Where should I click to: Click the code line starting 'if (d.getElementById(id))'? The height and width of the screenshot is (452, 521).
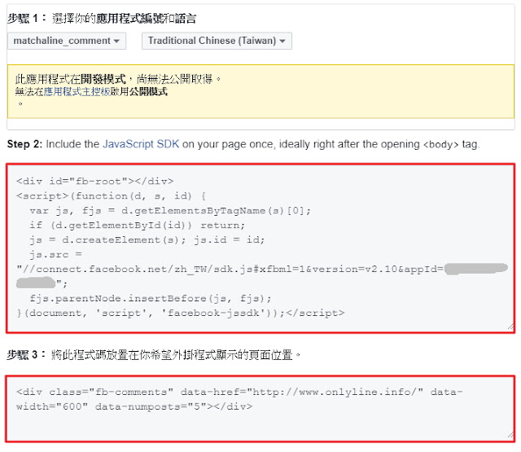pyautogui.click(x=138, y=226)
